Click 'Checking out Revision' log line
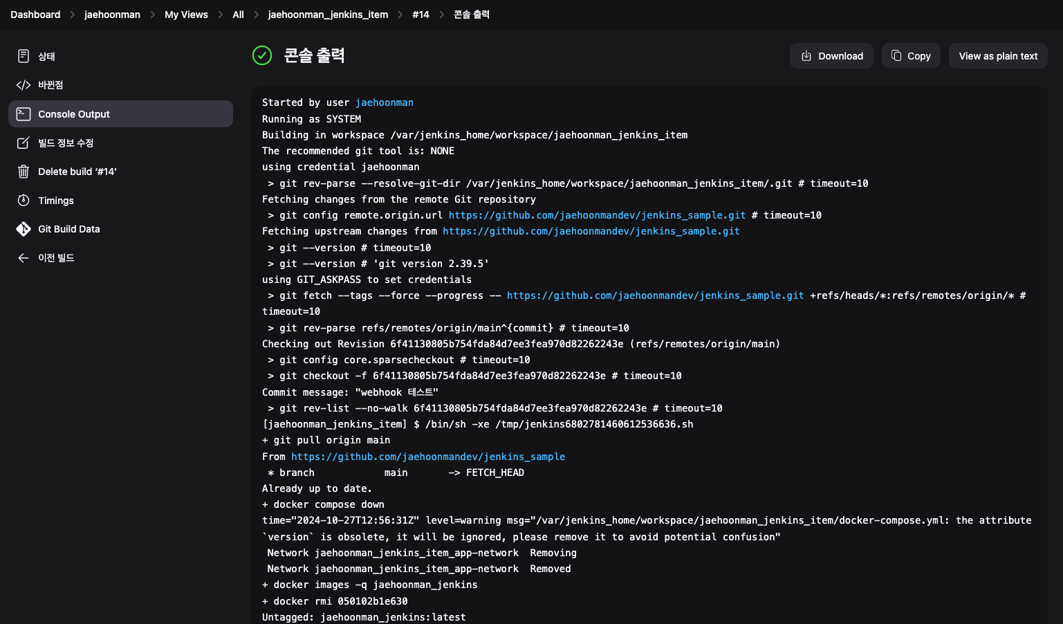 [521, 344]
